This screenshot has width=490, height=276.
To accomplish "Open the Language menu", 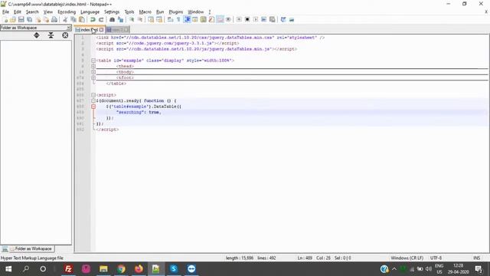I will tap(90, 12).
